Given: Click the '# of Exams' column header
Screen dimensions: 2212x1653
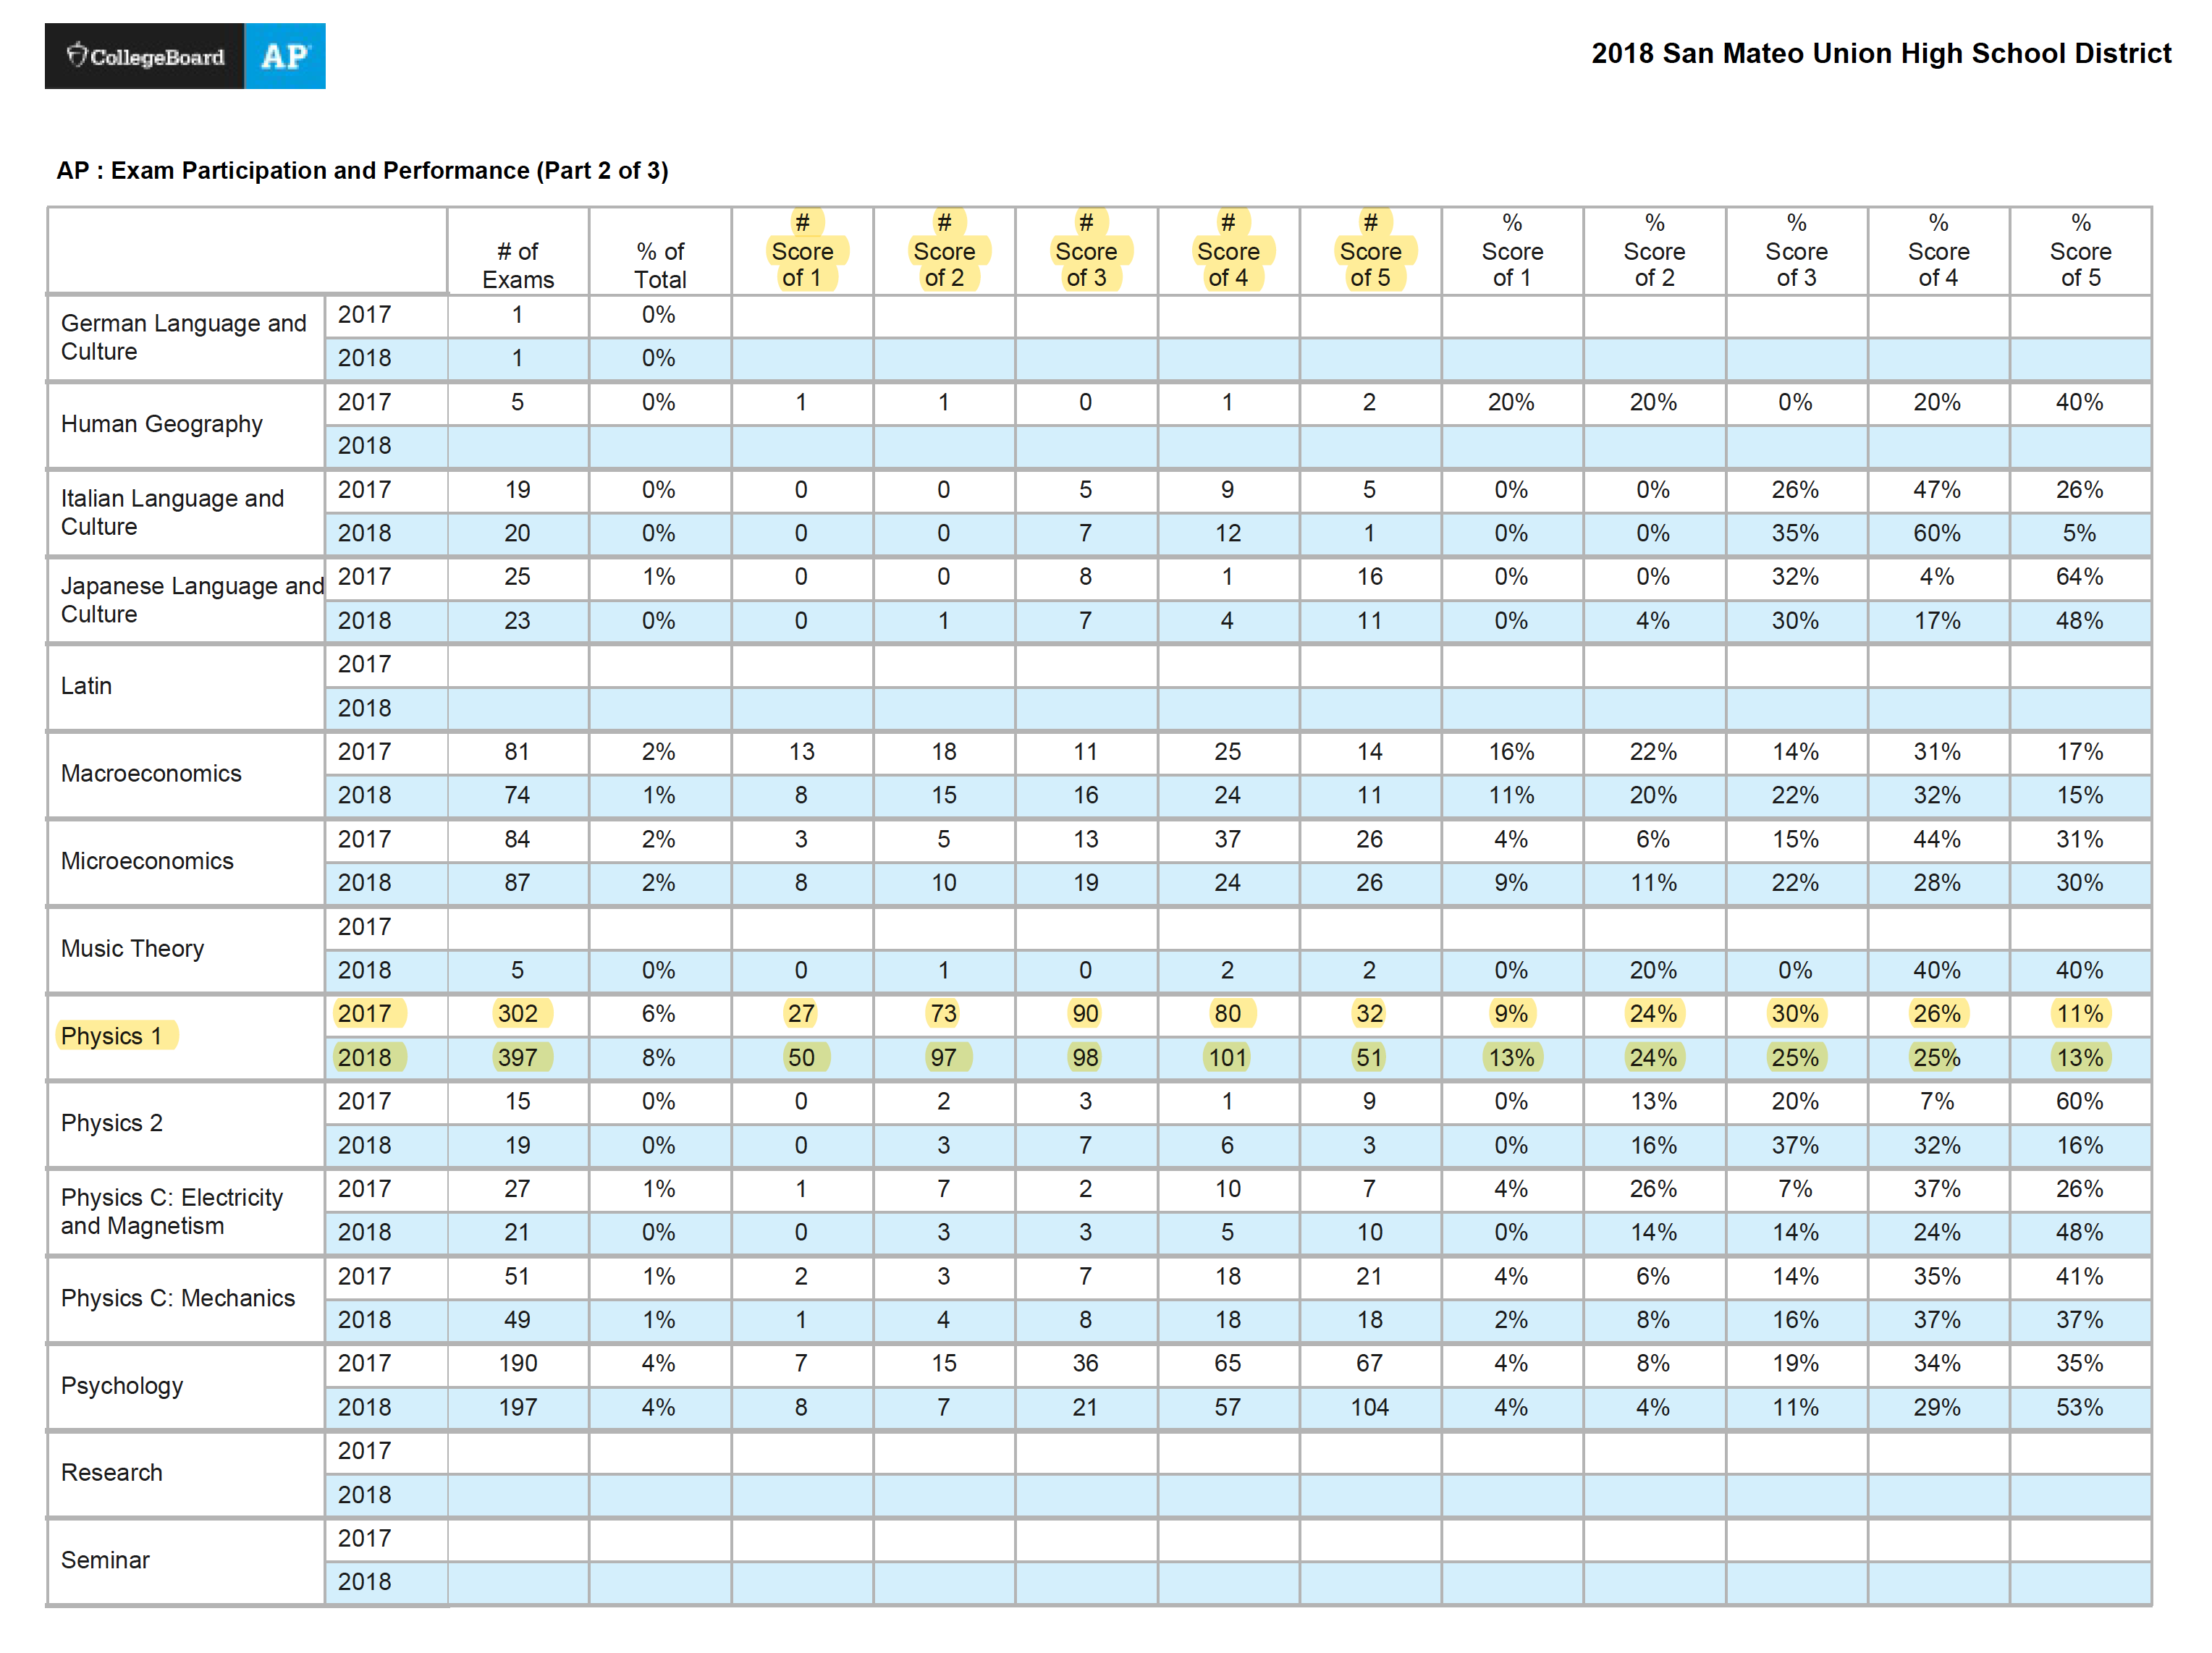Looking at the screenshot, I should 518,265.
